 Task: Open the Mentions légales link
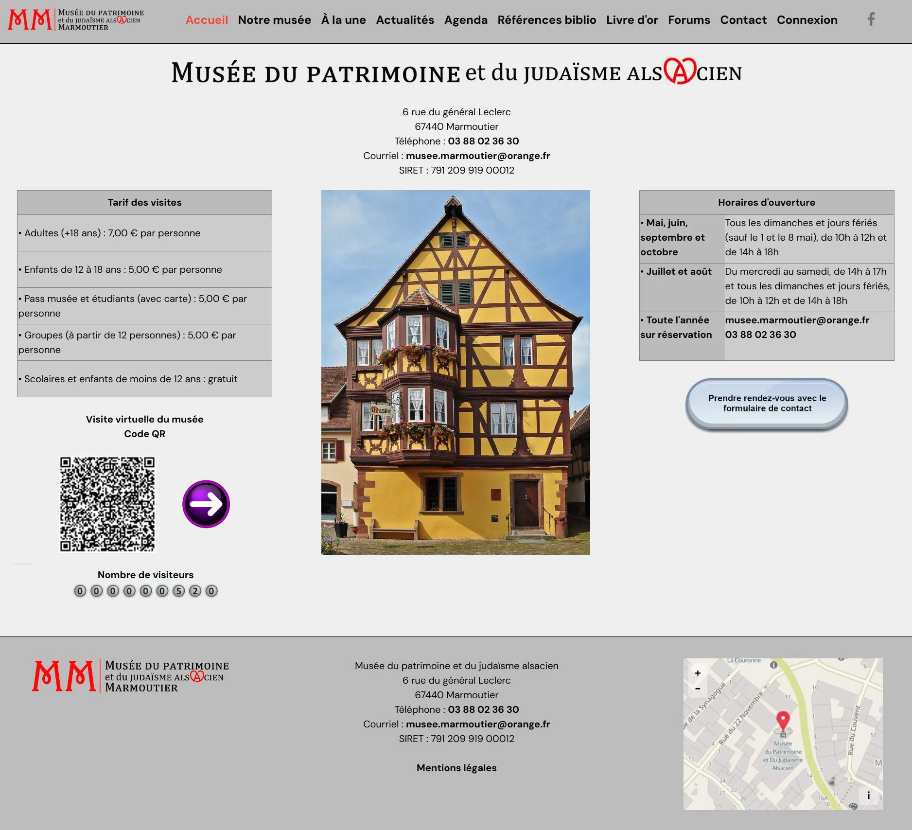[x=456, y=768]
